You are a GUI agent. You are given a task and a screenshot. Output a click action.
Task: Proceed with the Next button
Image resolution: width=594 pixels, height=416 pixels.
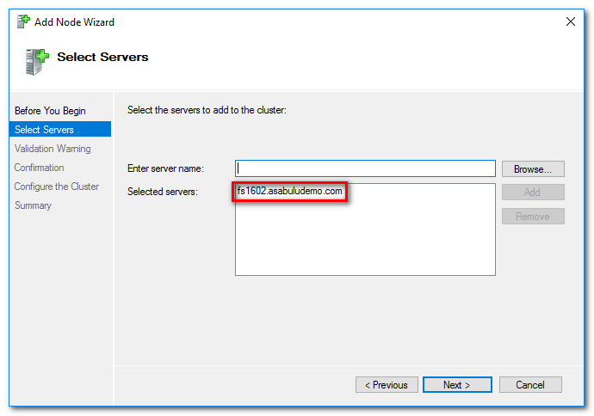pyautogui.click(x=457, y=385)
